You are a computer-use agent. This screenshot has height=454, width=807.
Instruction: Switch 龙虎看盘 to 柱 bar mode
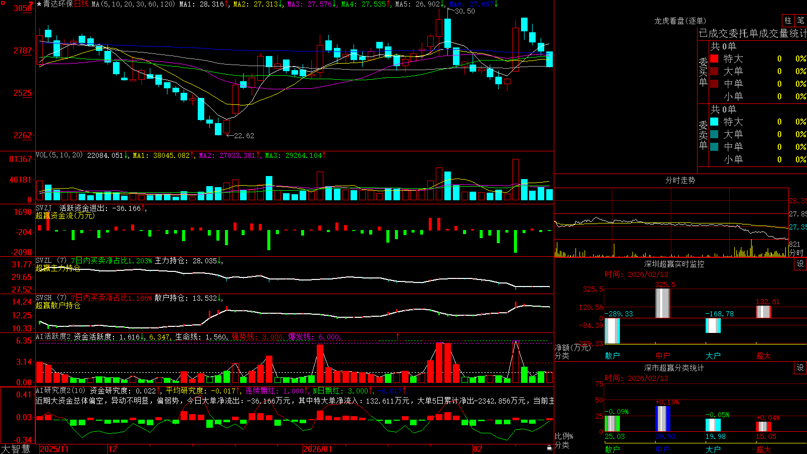[788, 20]
